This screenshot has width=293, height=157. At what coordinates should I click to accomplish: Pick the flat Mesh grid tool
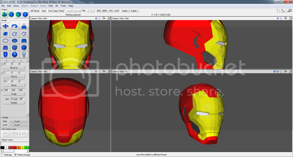5,48
